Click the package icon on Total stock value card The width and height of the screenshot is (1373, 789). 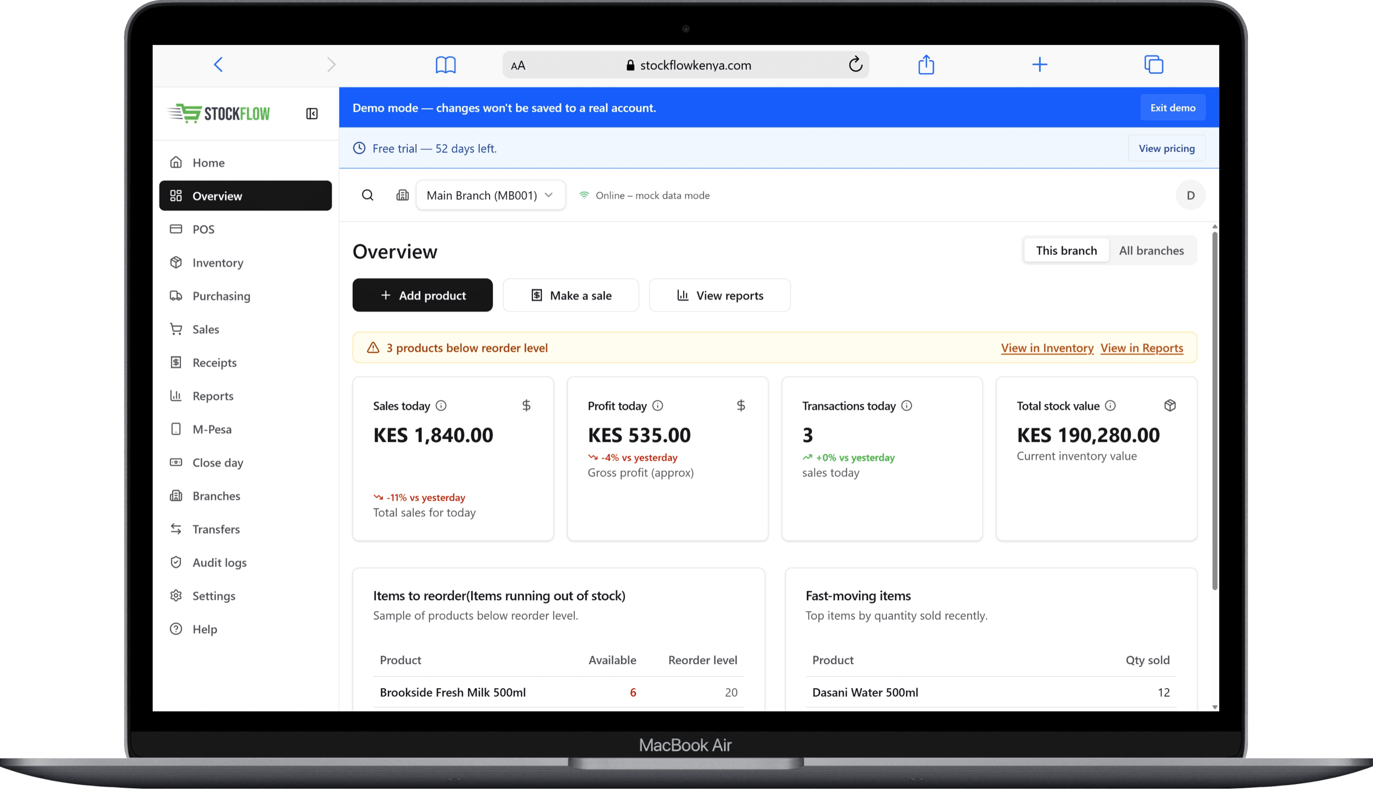coord(1170,405)
